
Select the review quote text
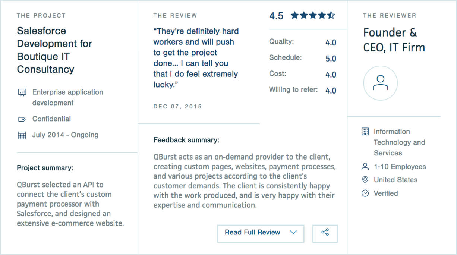[x=196, y=58]
